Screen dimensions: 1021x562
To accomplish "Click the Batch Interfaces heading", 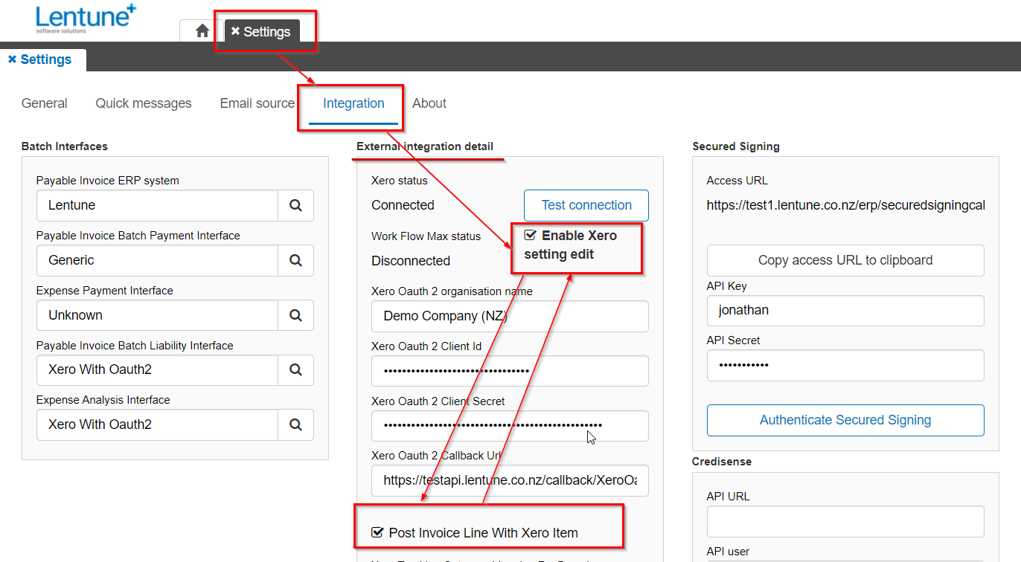I will pos(65,146).
